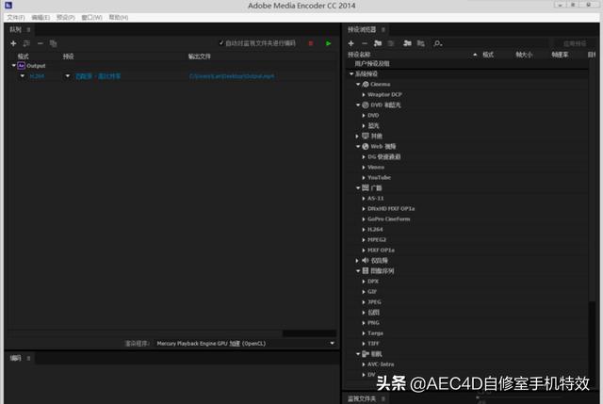Open preset settings icon in Preset Browser

point(391,43)
